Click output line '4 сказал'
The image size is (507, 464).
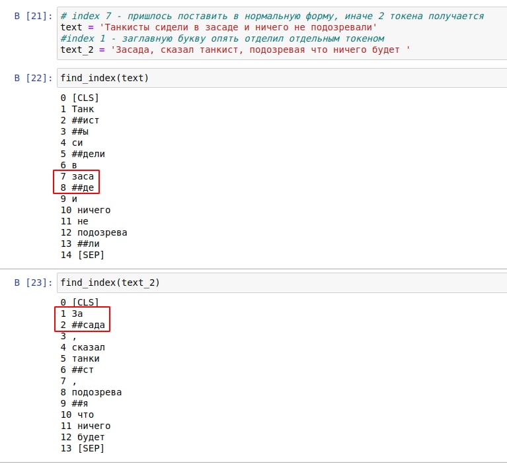tap(83, 347)
